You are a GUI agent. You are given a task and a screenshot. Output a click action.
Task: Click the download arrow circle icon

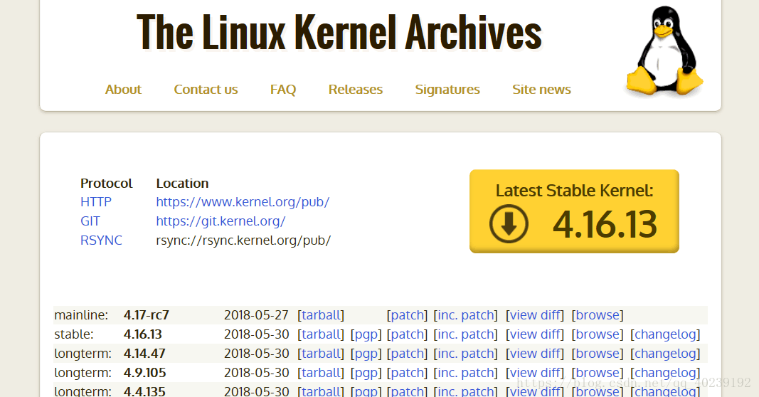(x=509, y=223)
